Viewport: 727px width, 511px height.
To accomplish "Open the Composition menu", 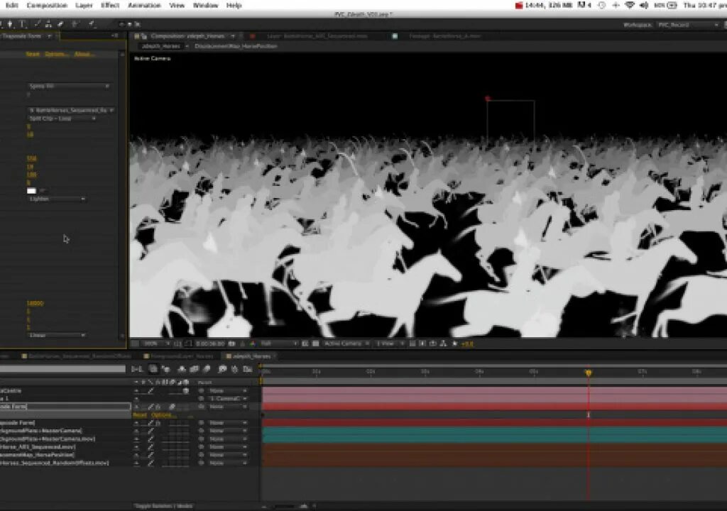I will click(47, 5).
